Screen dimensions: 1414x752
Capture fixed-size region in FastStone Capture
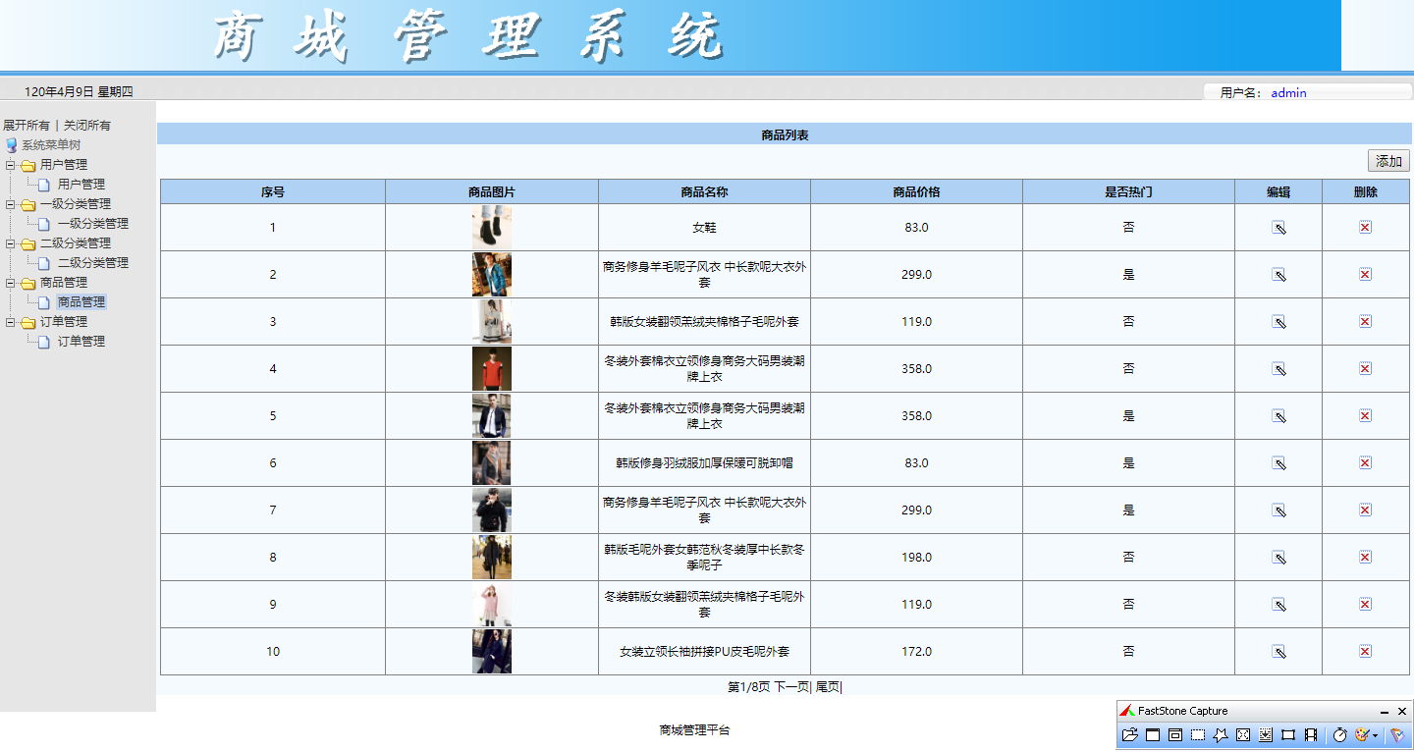tap(1288, 735)
